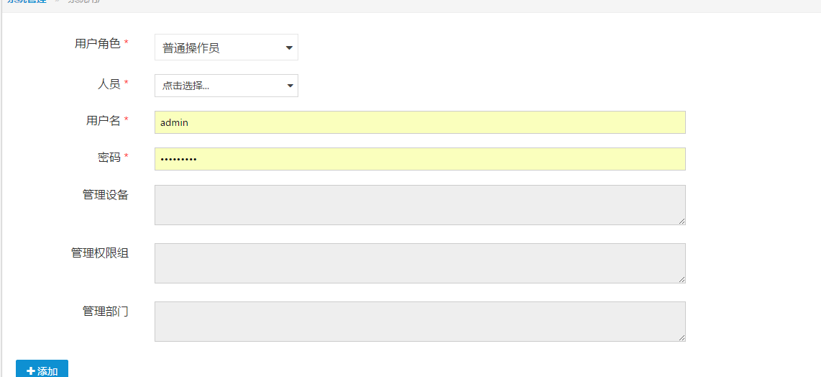Click the 用户名 field label
Viewport: 821px width, 377px height.
point(104,121)
